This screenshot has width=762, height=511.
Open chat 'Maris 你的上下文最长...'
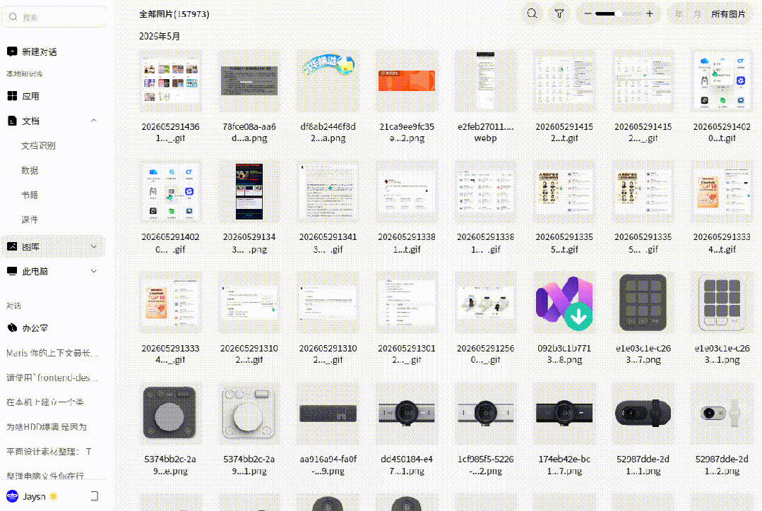pos(52,353)
